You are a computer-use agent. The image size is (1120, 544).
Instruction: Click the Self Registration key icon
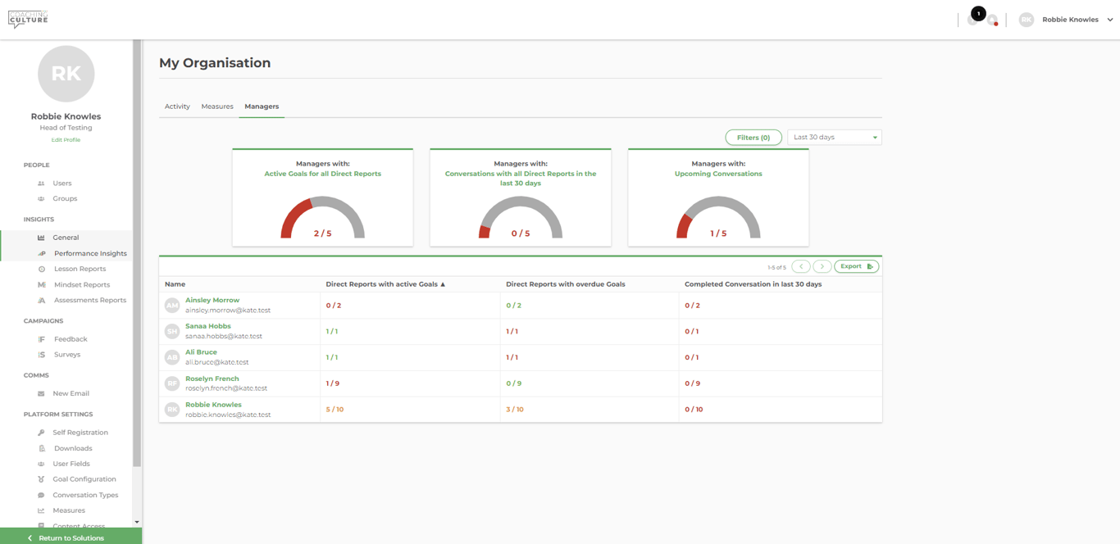[x=41, y=433]
